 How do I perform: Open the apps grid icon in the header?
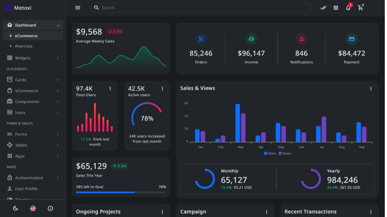click(x=336, y=8)
